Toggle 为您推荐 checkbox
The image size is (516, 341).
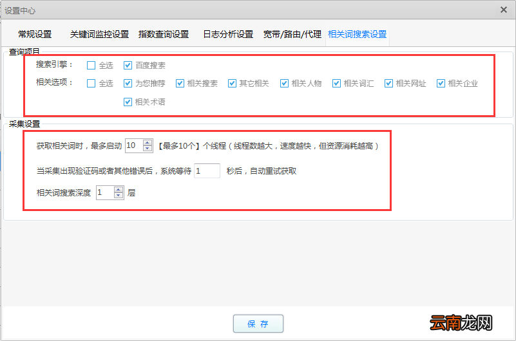[128, 84]
